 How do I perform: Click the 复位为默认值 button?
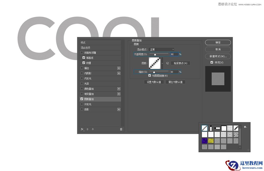point(176,82)
